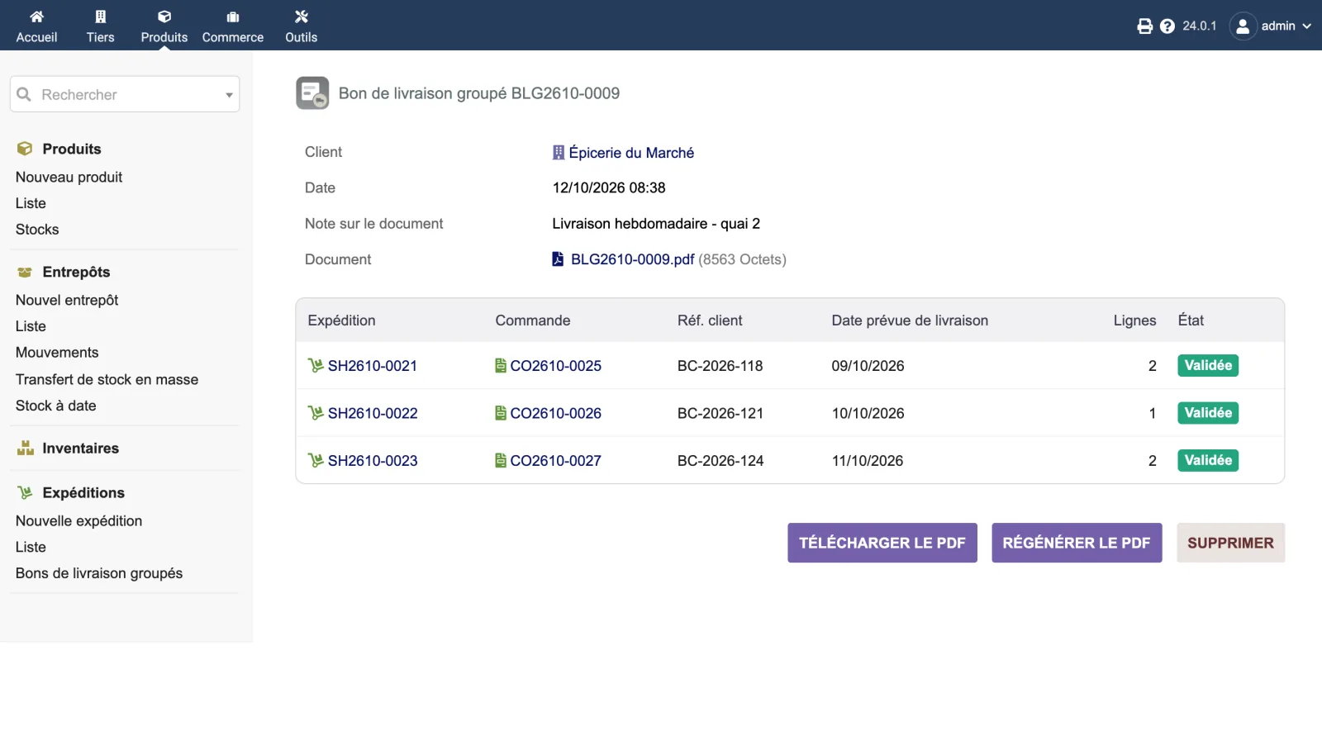The width and height of the screenshot is (1322, 736).
Task: Click the version number 24.0.1
Action: [1200, 26]
